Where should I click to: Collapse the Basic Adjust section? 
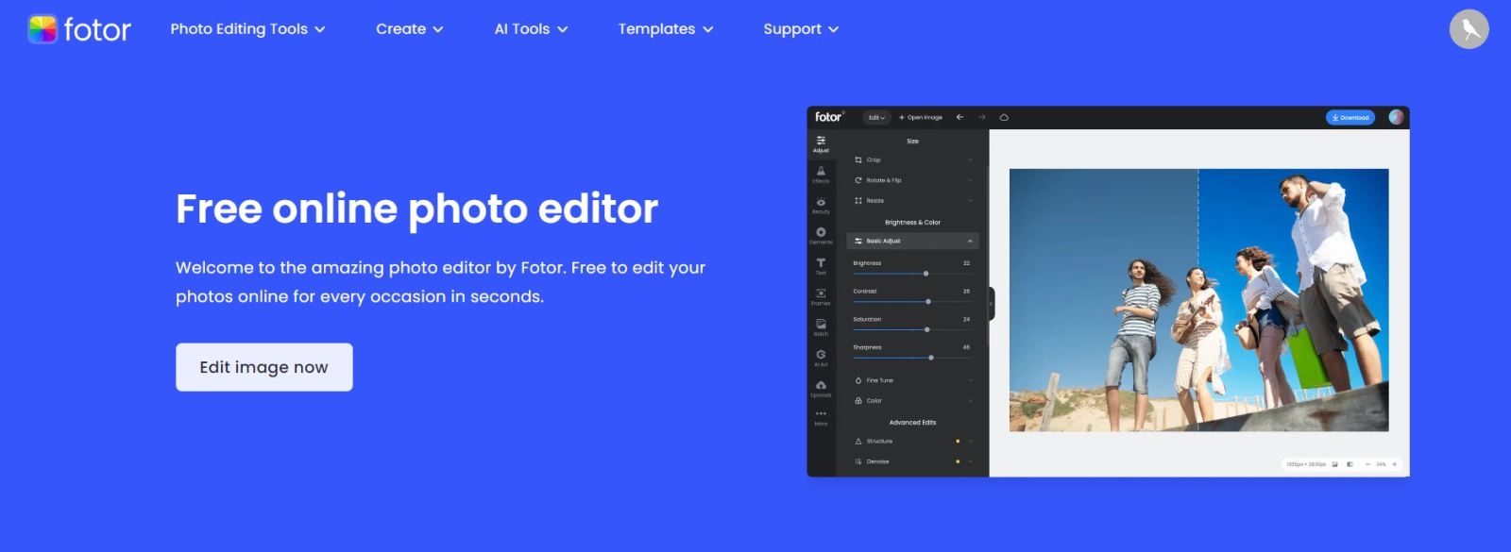970,242
